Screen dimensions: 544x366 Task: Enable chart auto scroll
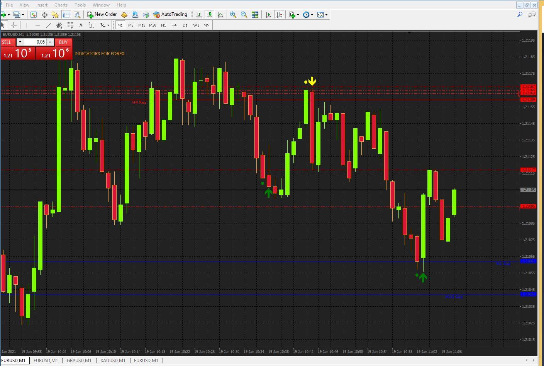pos(268,15)
